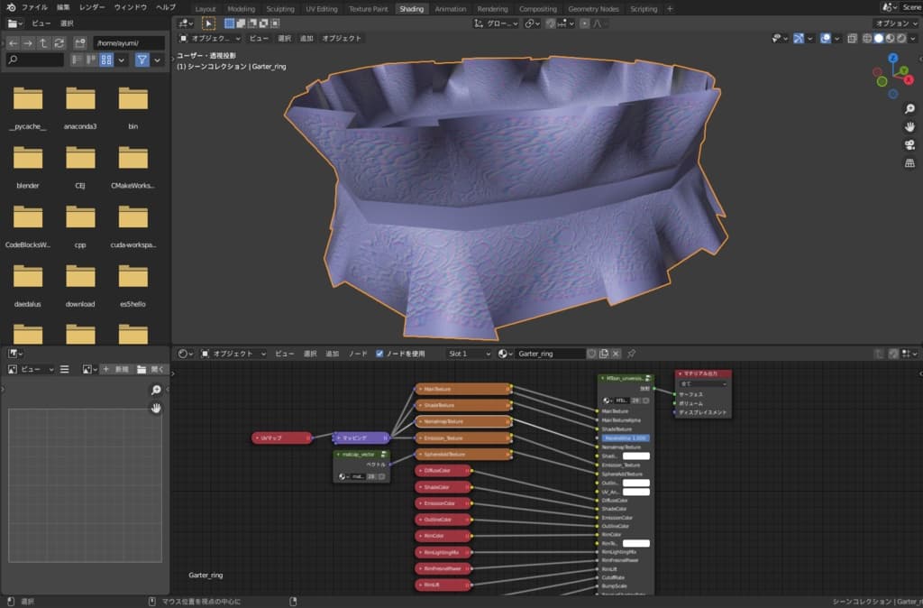Click the 新規 button in image editor

tap(116, 370)
